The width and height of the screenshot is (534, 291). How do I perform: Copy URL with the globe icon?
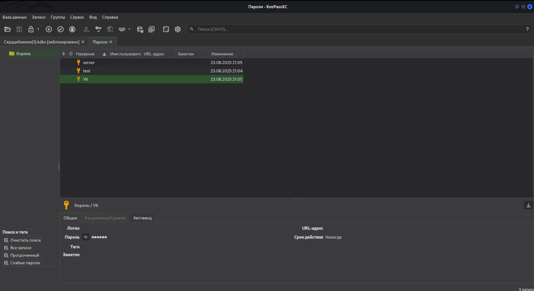pyautogui.click(x=110, y=29)
